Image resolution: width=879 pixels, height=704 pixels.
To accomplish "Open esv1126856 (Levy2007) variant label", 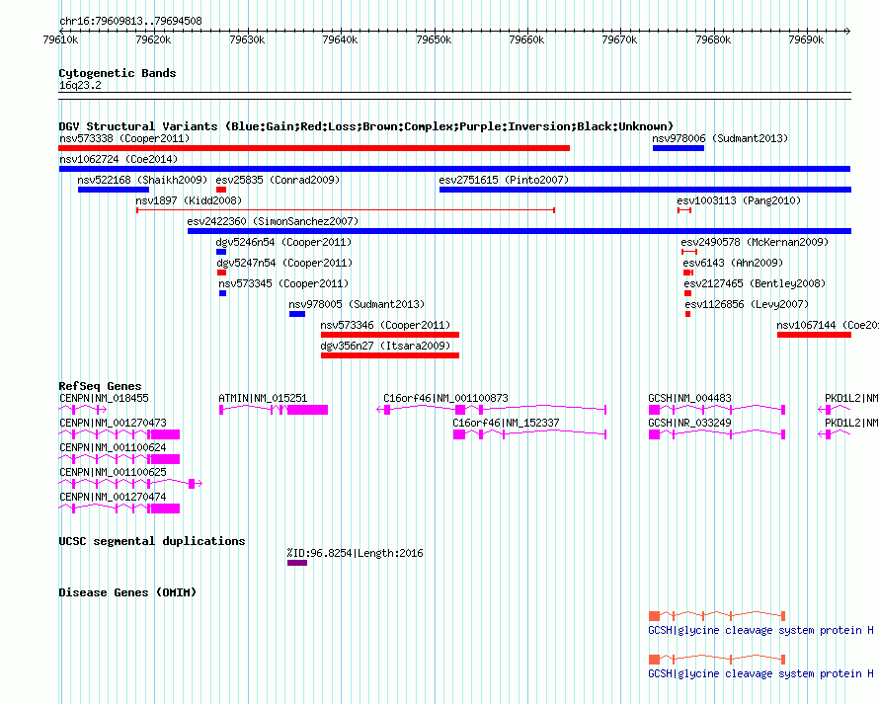I will pyautogui.click(x=747, y=304).
